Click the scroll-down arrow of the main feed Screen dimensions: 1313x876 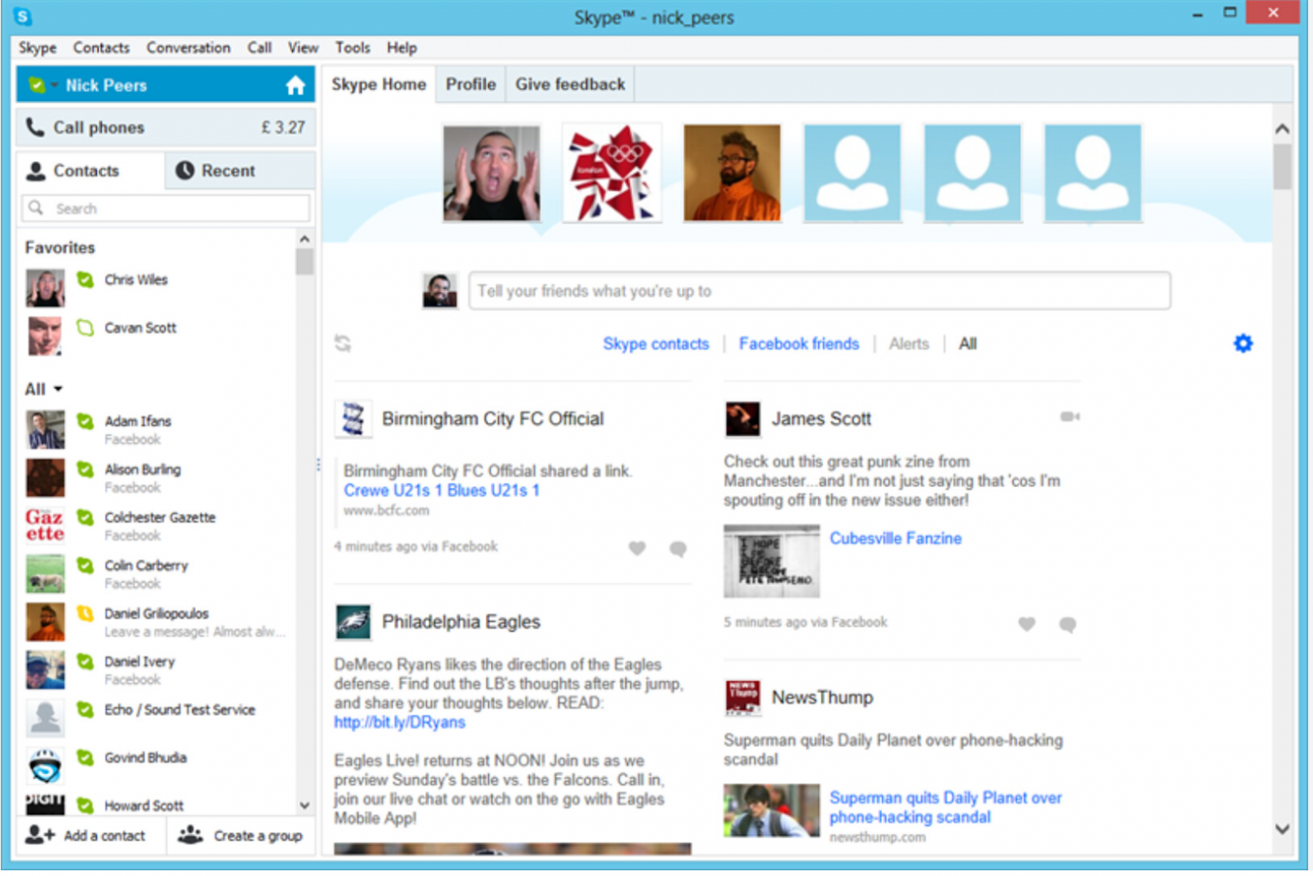(x=1282, y=829)
